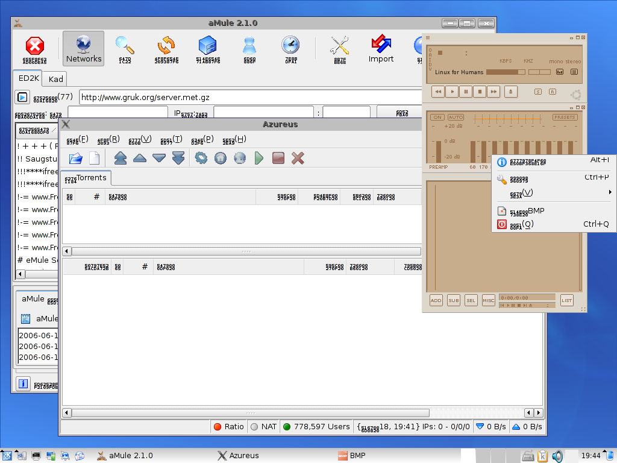This screenshot has width=617, height=463.
Task: Select the Torrents tab in Azureus
Action: tap(86, 178)
